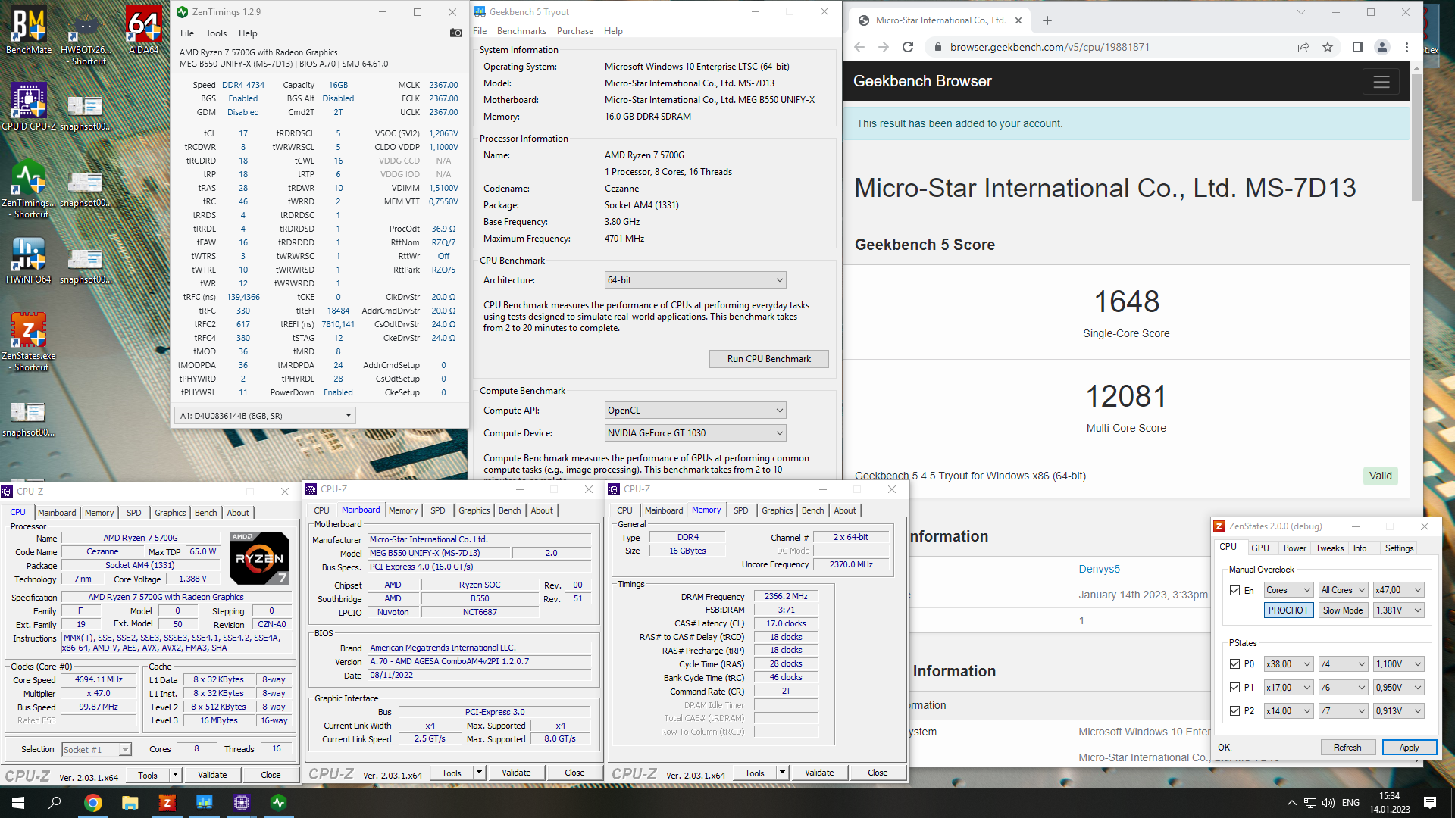This screenshot has width=1455, height=818.
Task: Toggle the P2 PState checkbox
Action: [x=1235, y=711]
